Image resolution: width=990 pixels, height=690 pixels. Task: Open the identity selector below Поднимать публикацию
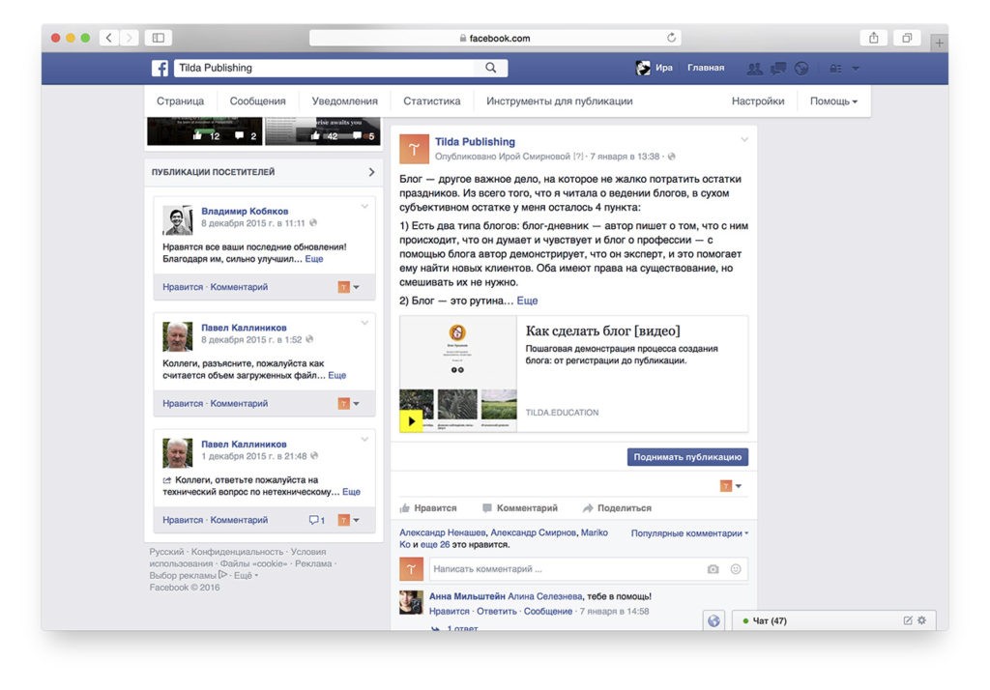[x=731, y=486]
